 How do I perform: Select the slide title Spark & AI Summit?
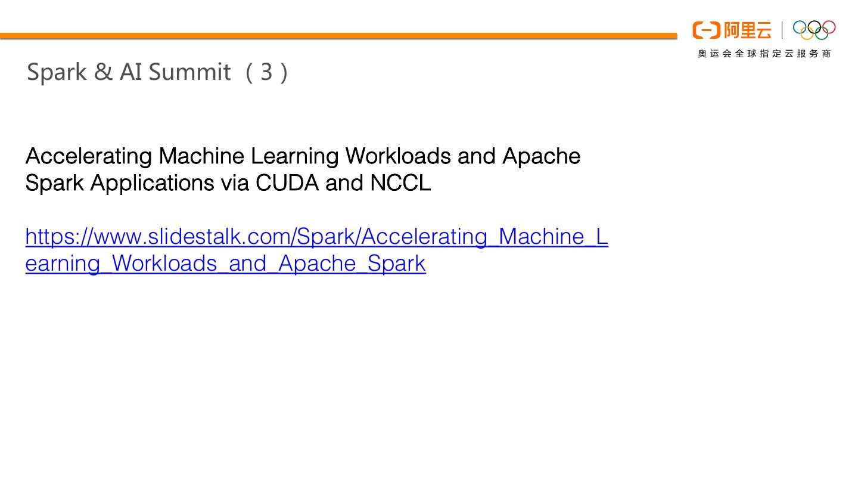point(128,72)
